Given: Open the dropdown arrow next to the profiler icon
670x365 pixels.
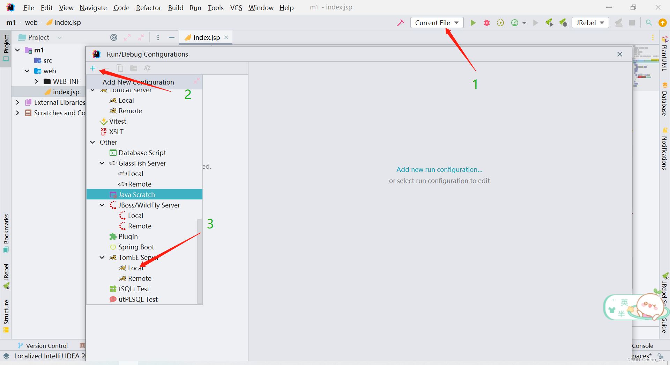Looking at the screenshot, I should (524, 23).
